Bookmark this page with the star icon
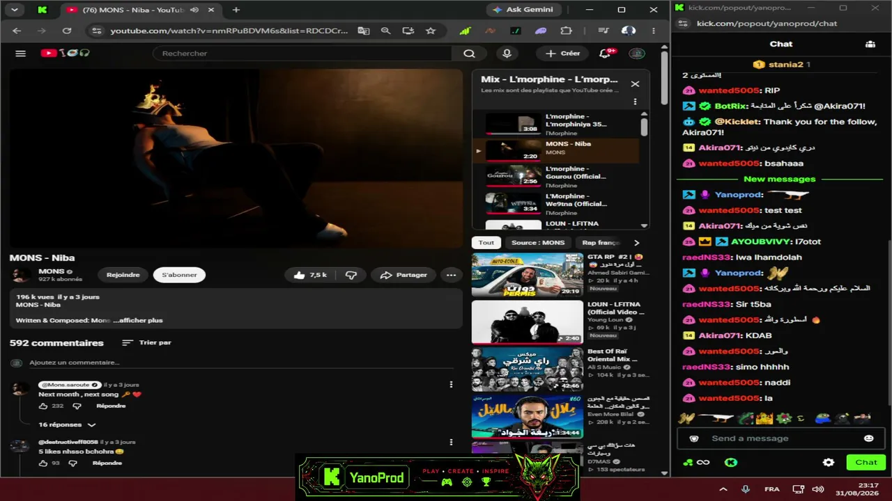Viewport: 892px width, 501px height. (x=431, y=31)
